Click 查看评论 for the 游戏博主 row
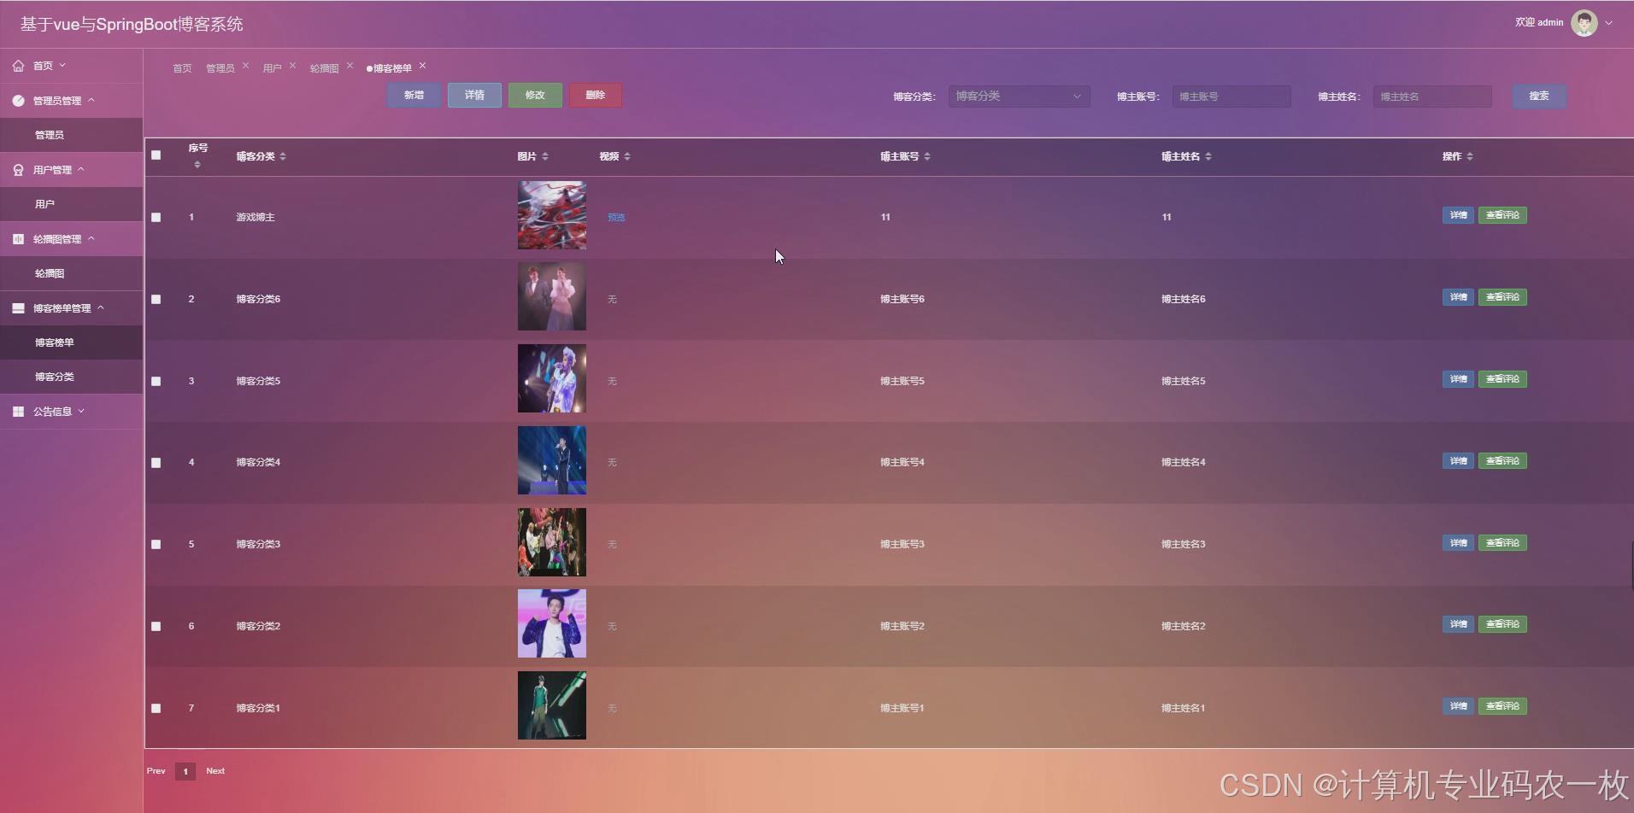Screen dimensions: 1634x813 1502,215
